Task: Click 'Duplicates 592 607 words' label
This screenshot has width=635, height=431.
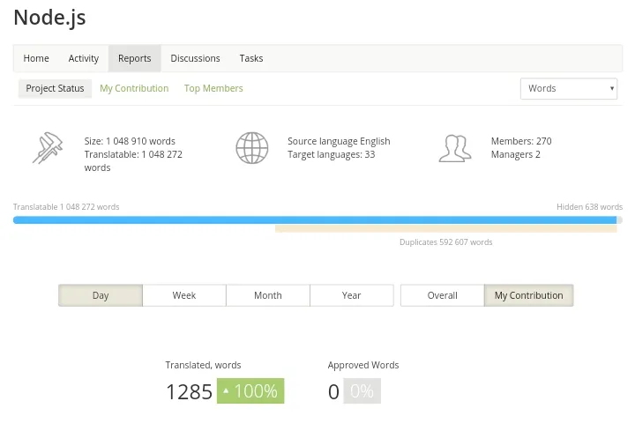Action: (446, 242)
